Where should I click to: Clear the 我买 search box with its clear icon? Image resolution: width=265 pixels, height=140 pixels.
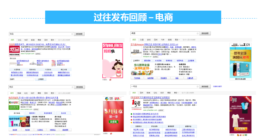[x=72, y=87]
